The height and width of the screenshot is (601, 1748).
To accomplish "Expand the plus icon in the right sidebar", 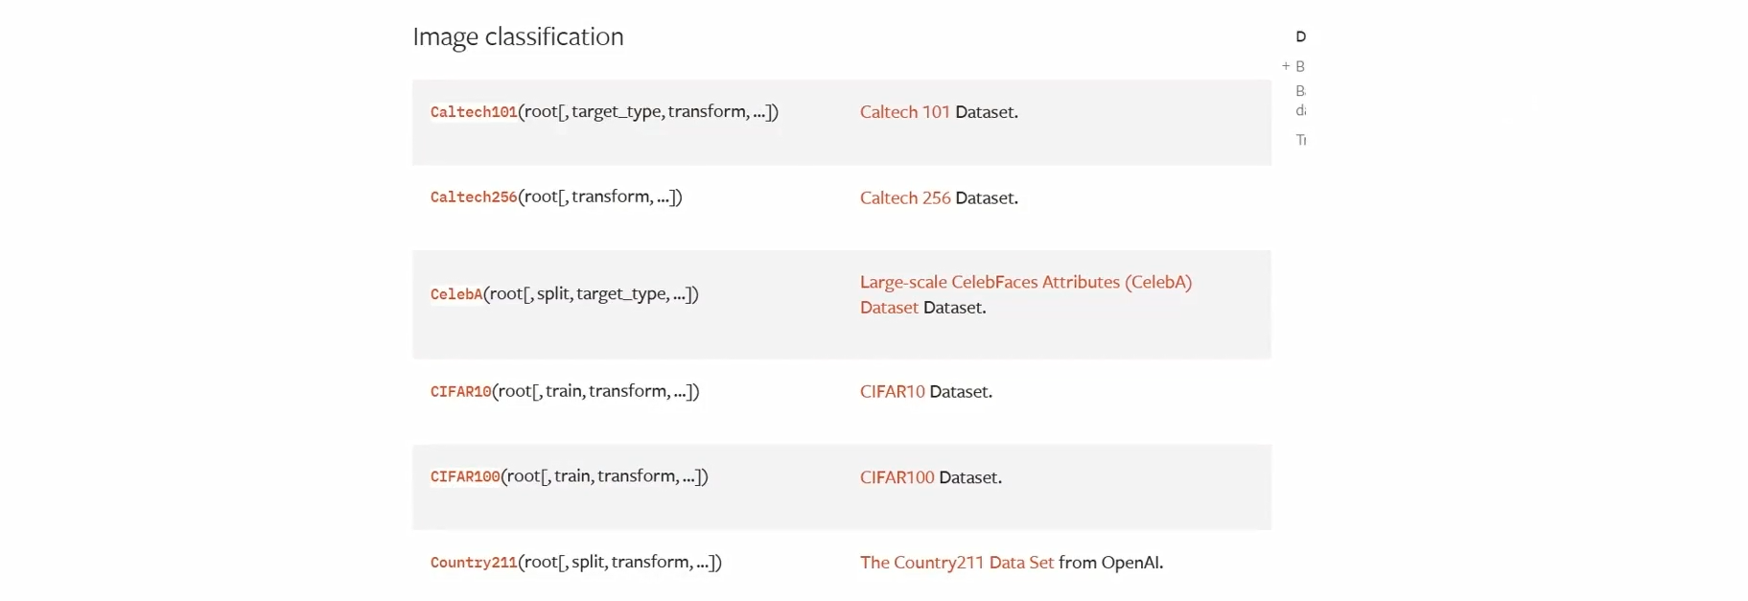I will pos(1286,66).
